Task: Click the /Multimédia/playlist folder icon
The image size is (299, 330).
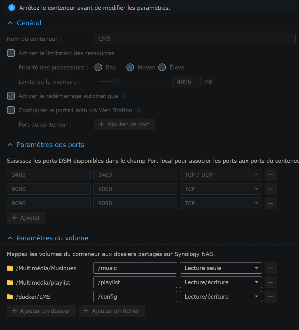Action: [x=10, y=282]
